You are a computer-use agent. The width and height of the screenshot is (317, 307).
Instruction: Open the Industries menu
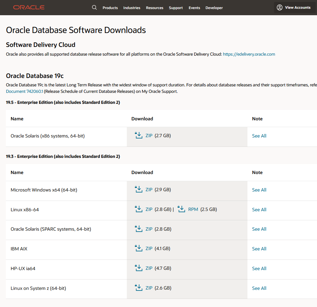[132, 8]
